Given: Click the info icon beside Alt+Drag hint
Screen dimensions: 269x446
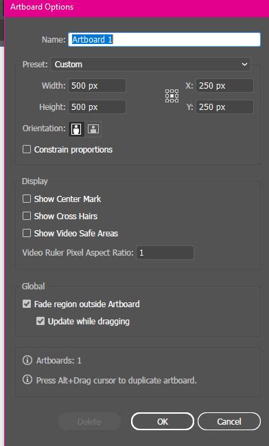Looking at the screenshot, I should (x=27, y=379).
